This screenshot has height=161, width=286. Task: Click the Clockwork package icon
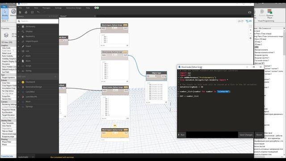pos(23,82)
